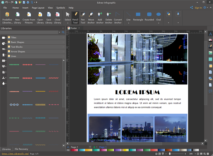Activate the Convert Anchor tool
213x156 pixels.
coord(118,18)
